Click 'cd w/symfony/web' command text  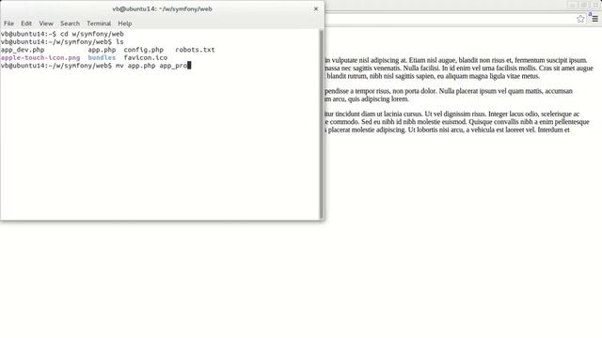point(92,34)
